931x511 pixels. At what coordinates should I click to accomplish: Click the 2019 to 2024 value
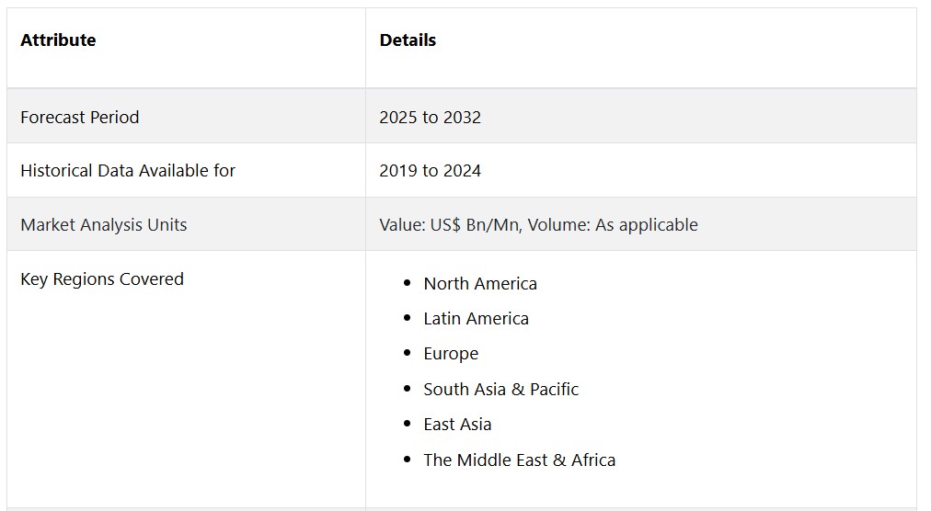coord(430,170)
